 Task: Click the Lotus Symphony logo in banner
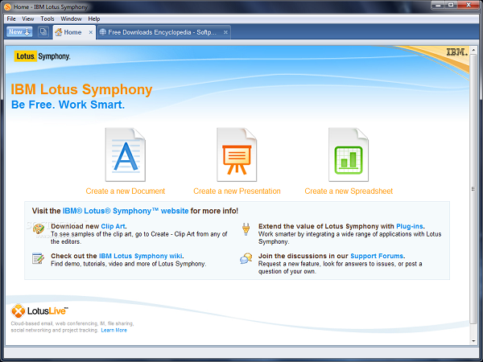[x=42, y=56]
